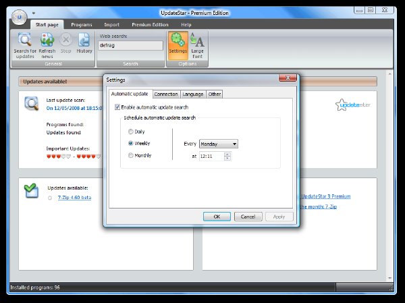Click magnifier icon beside Last update scan
This screenshot has width=405, height=303.
[x=32, y=103]
